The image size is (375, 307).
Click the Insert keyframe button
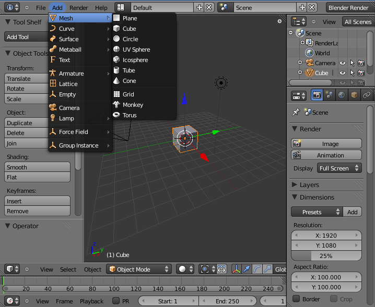click(x=37, y=201)
